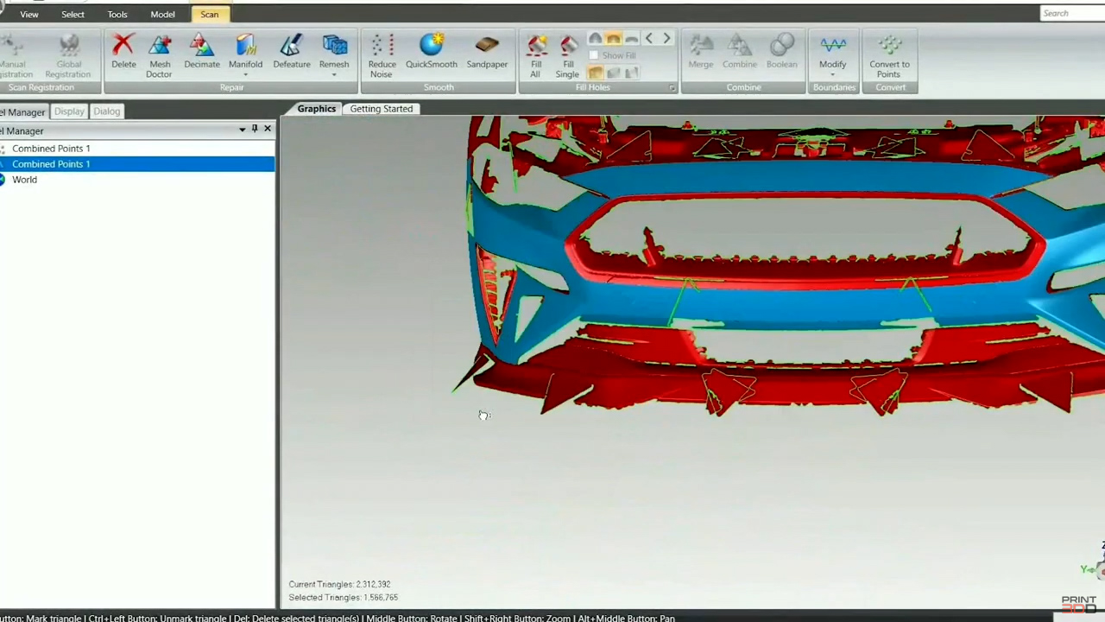Apply the QuickSmooth tool

pyautogui.click(x=432, y=52)
